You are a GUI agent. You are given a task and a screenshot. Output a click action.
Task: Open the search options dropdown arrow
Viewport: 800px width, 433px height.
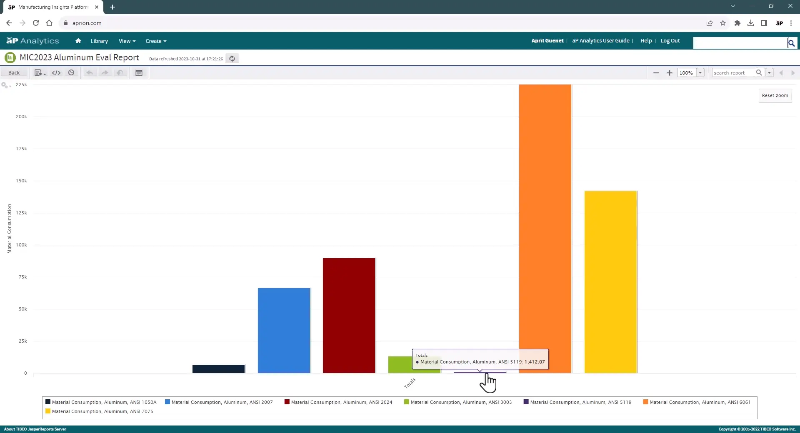[769, 72]
